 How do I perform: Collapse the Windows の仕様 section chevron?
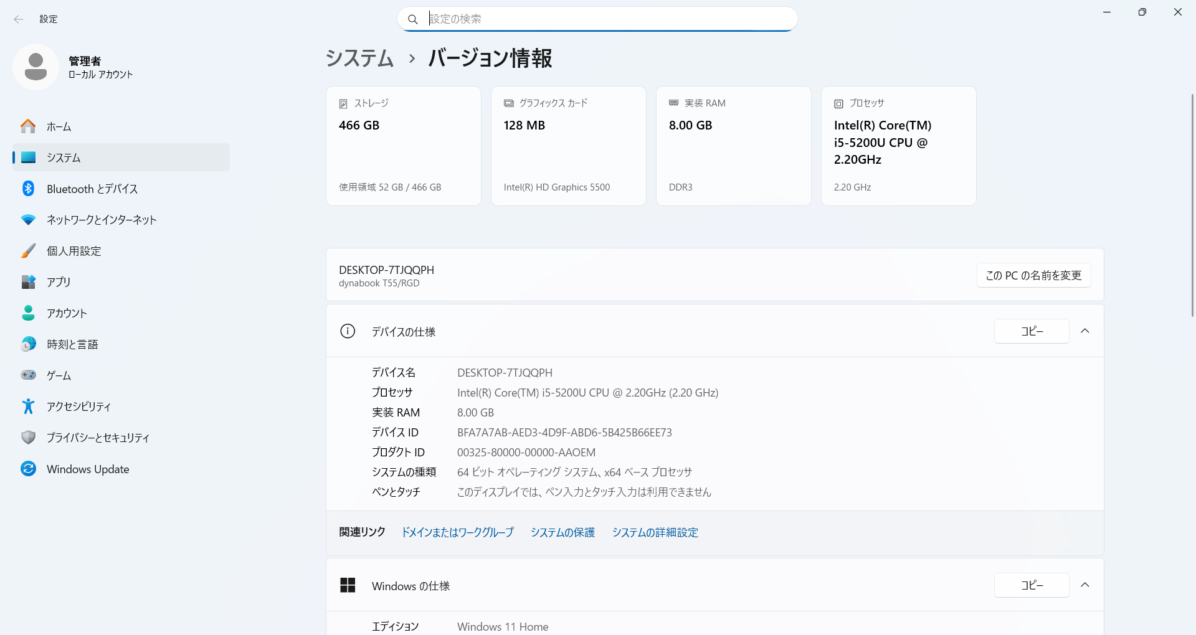point(1084,585)
